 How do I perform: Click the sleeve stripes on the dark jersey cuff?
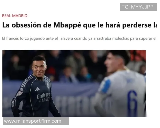coord(14,103)
